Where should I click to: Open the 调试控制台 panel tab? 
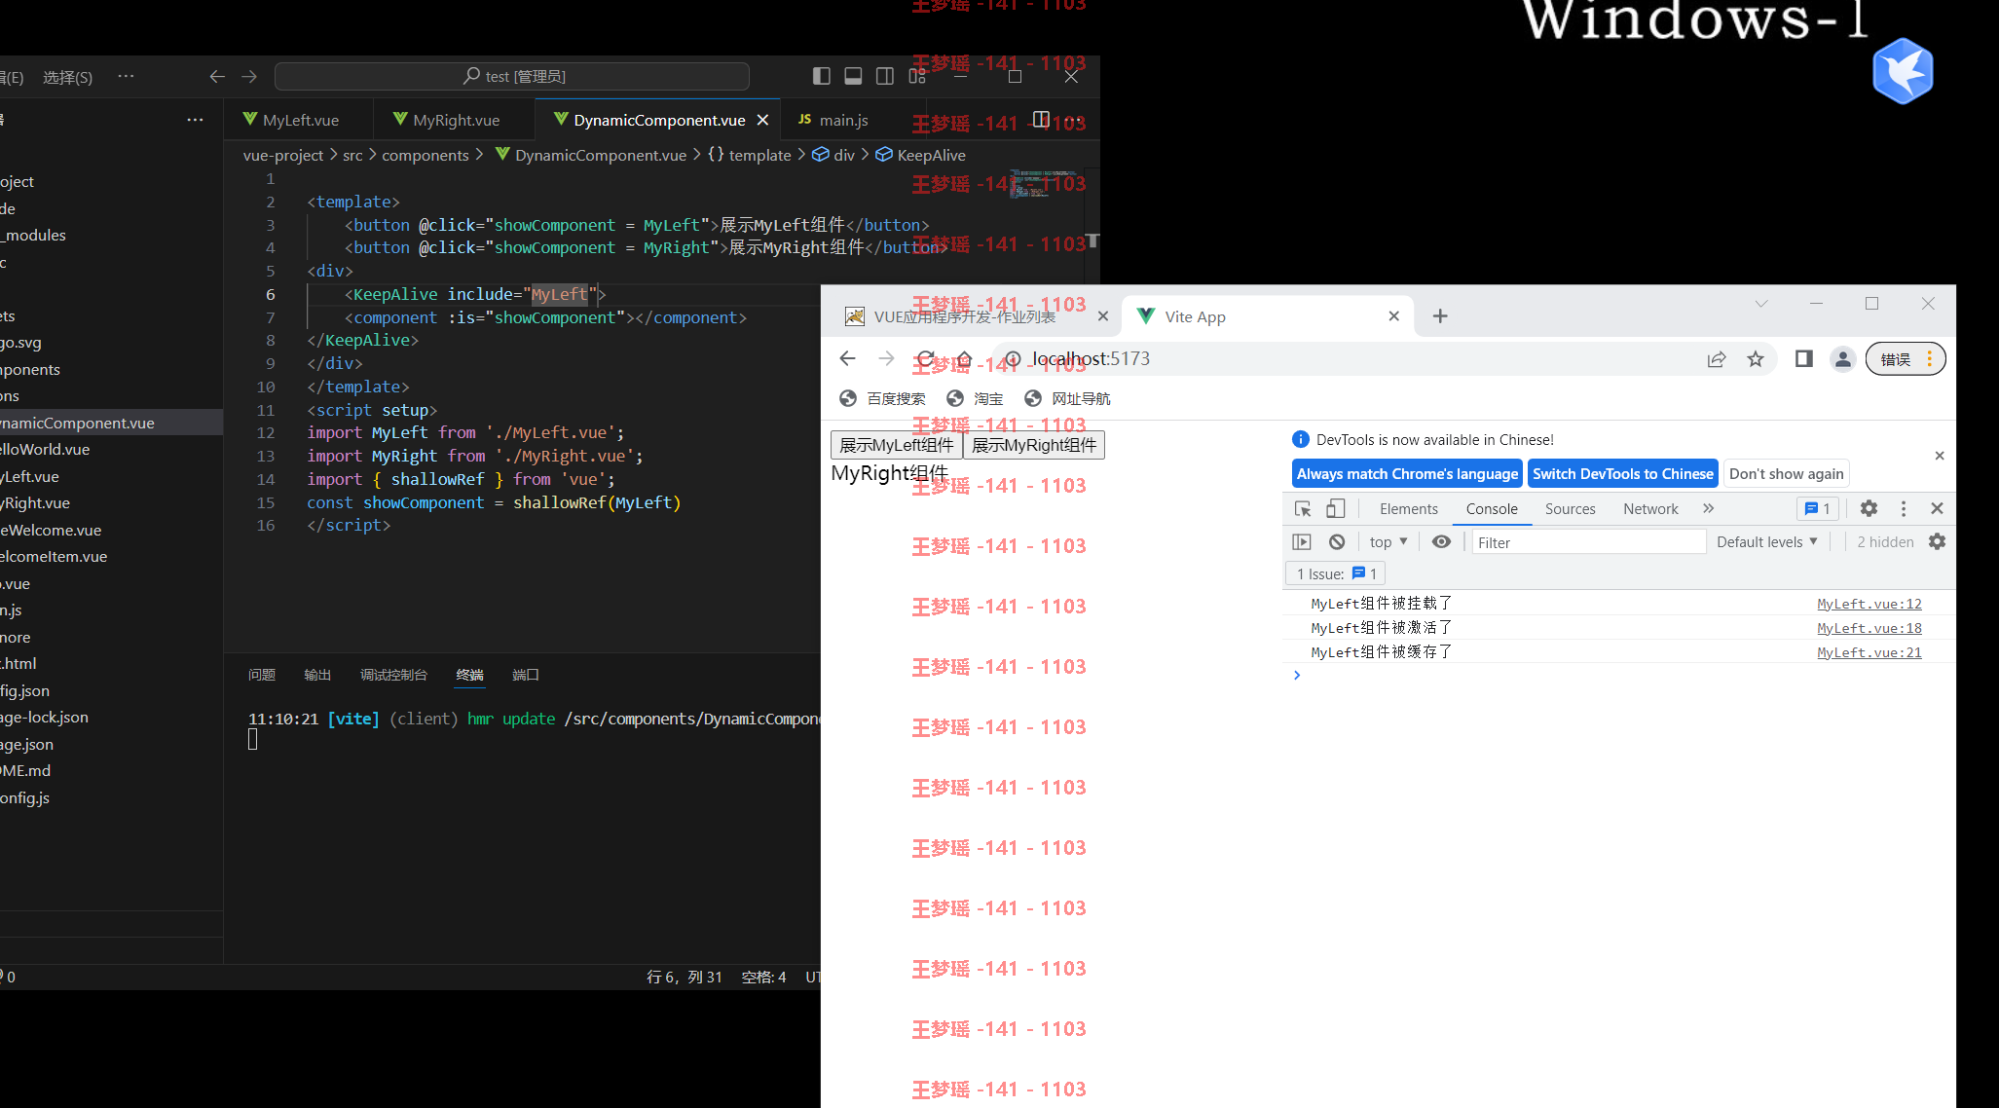click(393, 675)
